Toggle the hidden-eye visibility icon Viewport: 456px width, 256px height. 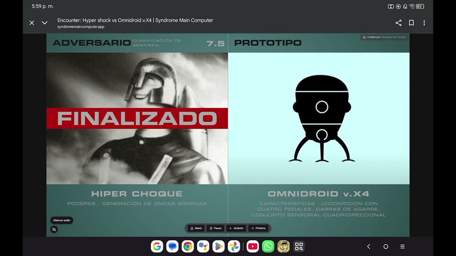54,229
